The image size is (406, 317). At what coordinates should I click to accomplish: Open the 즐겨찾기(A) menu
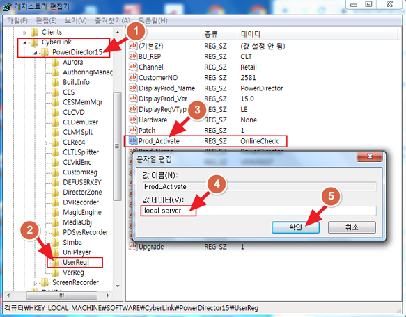(x=112, y=20)
